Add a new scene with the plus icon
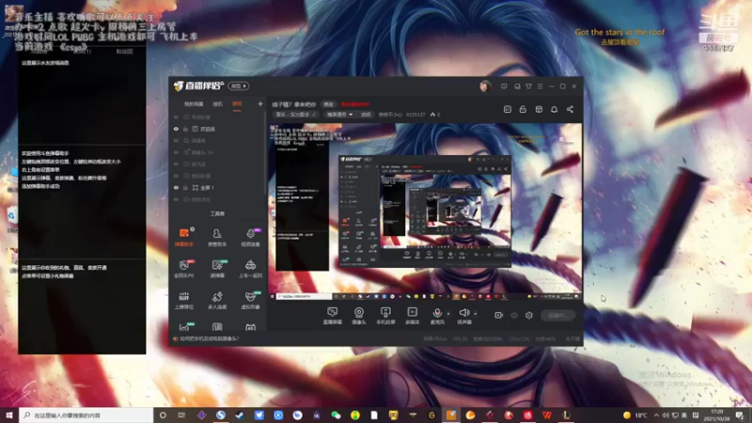 [x=260, y=103]
